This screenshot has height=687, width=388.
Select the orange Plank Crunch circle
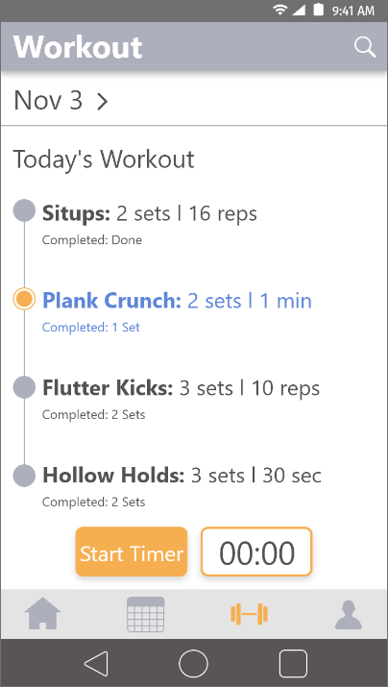coord(24,299)
